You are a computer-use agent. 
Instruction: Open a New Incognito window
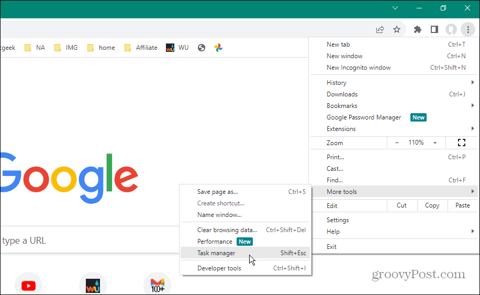coord(394,68)
